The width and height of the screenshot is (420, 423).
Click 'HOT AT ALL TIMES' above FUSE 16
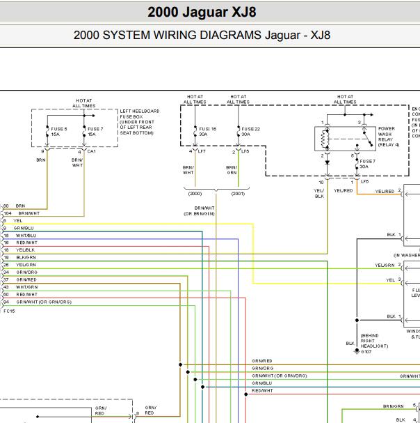(x=195, y=99)
